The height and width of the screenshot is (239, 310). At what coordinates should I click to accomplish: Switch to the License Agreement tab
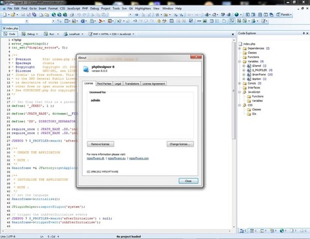pos(154,83)
